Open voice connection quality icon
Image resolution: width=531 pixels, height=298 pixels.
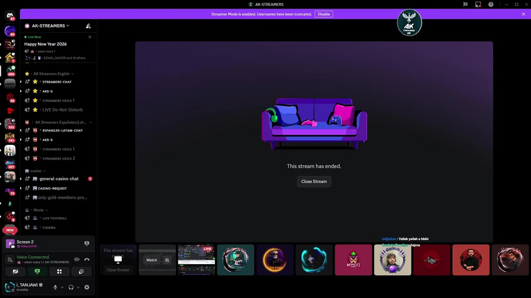click(10, 260)
